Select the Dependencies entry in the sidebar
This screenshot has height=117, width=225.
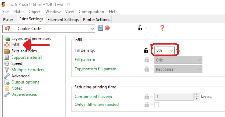click(x=24, y=94)
